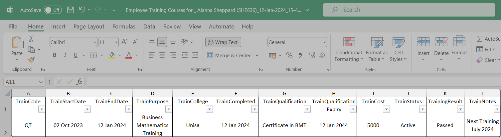This screenshot has width=501, height=137.
Task: Toggle Wrap Text for the cell
Action: pos(223,42)
